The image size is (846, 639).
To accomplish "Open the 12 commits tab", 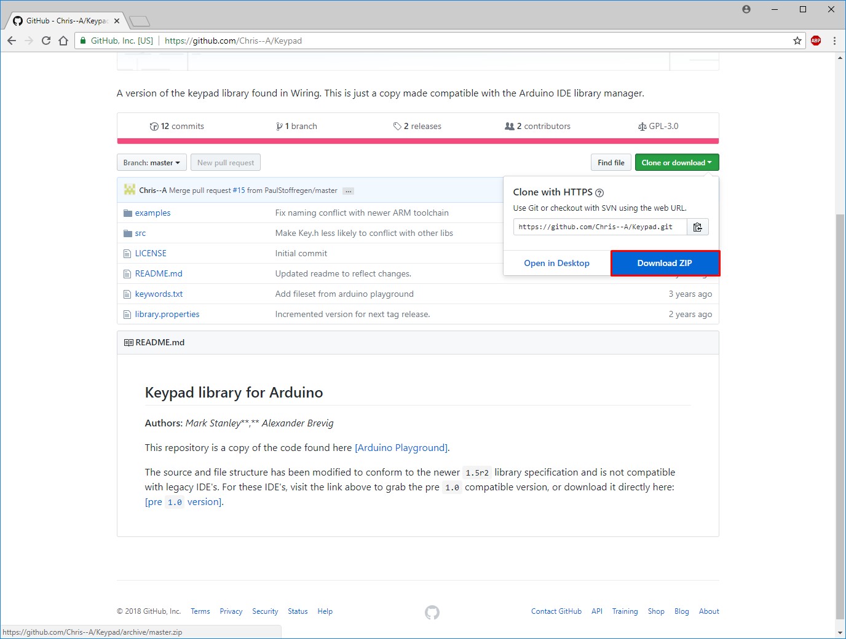I will click(x=177, y=127).
